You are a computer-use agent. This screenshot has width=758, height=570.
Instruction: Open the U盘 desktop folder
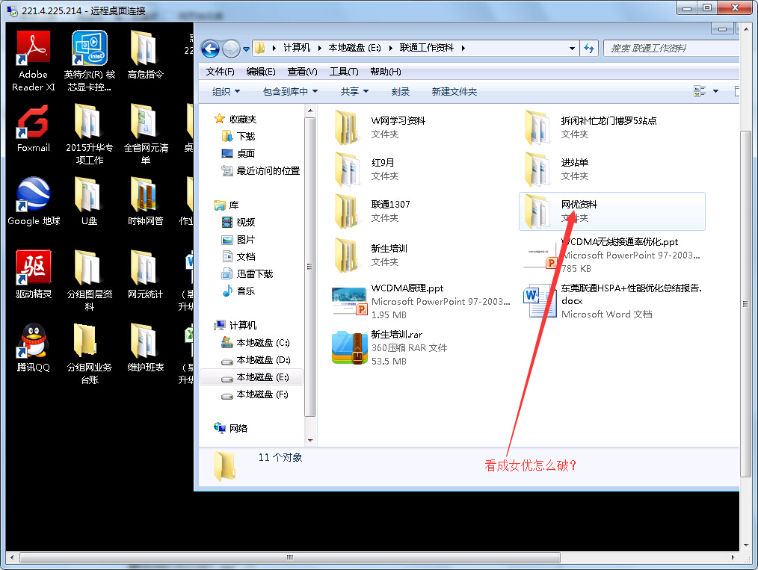[90, 202]
